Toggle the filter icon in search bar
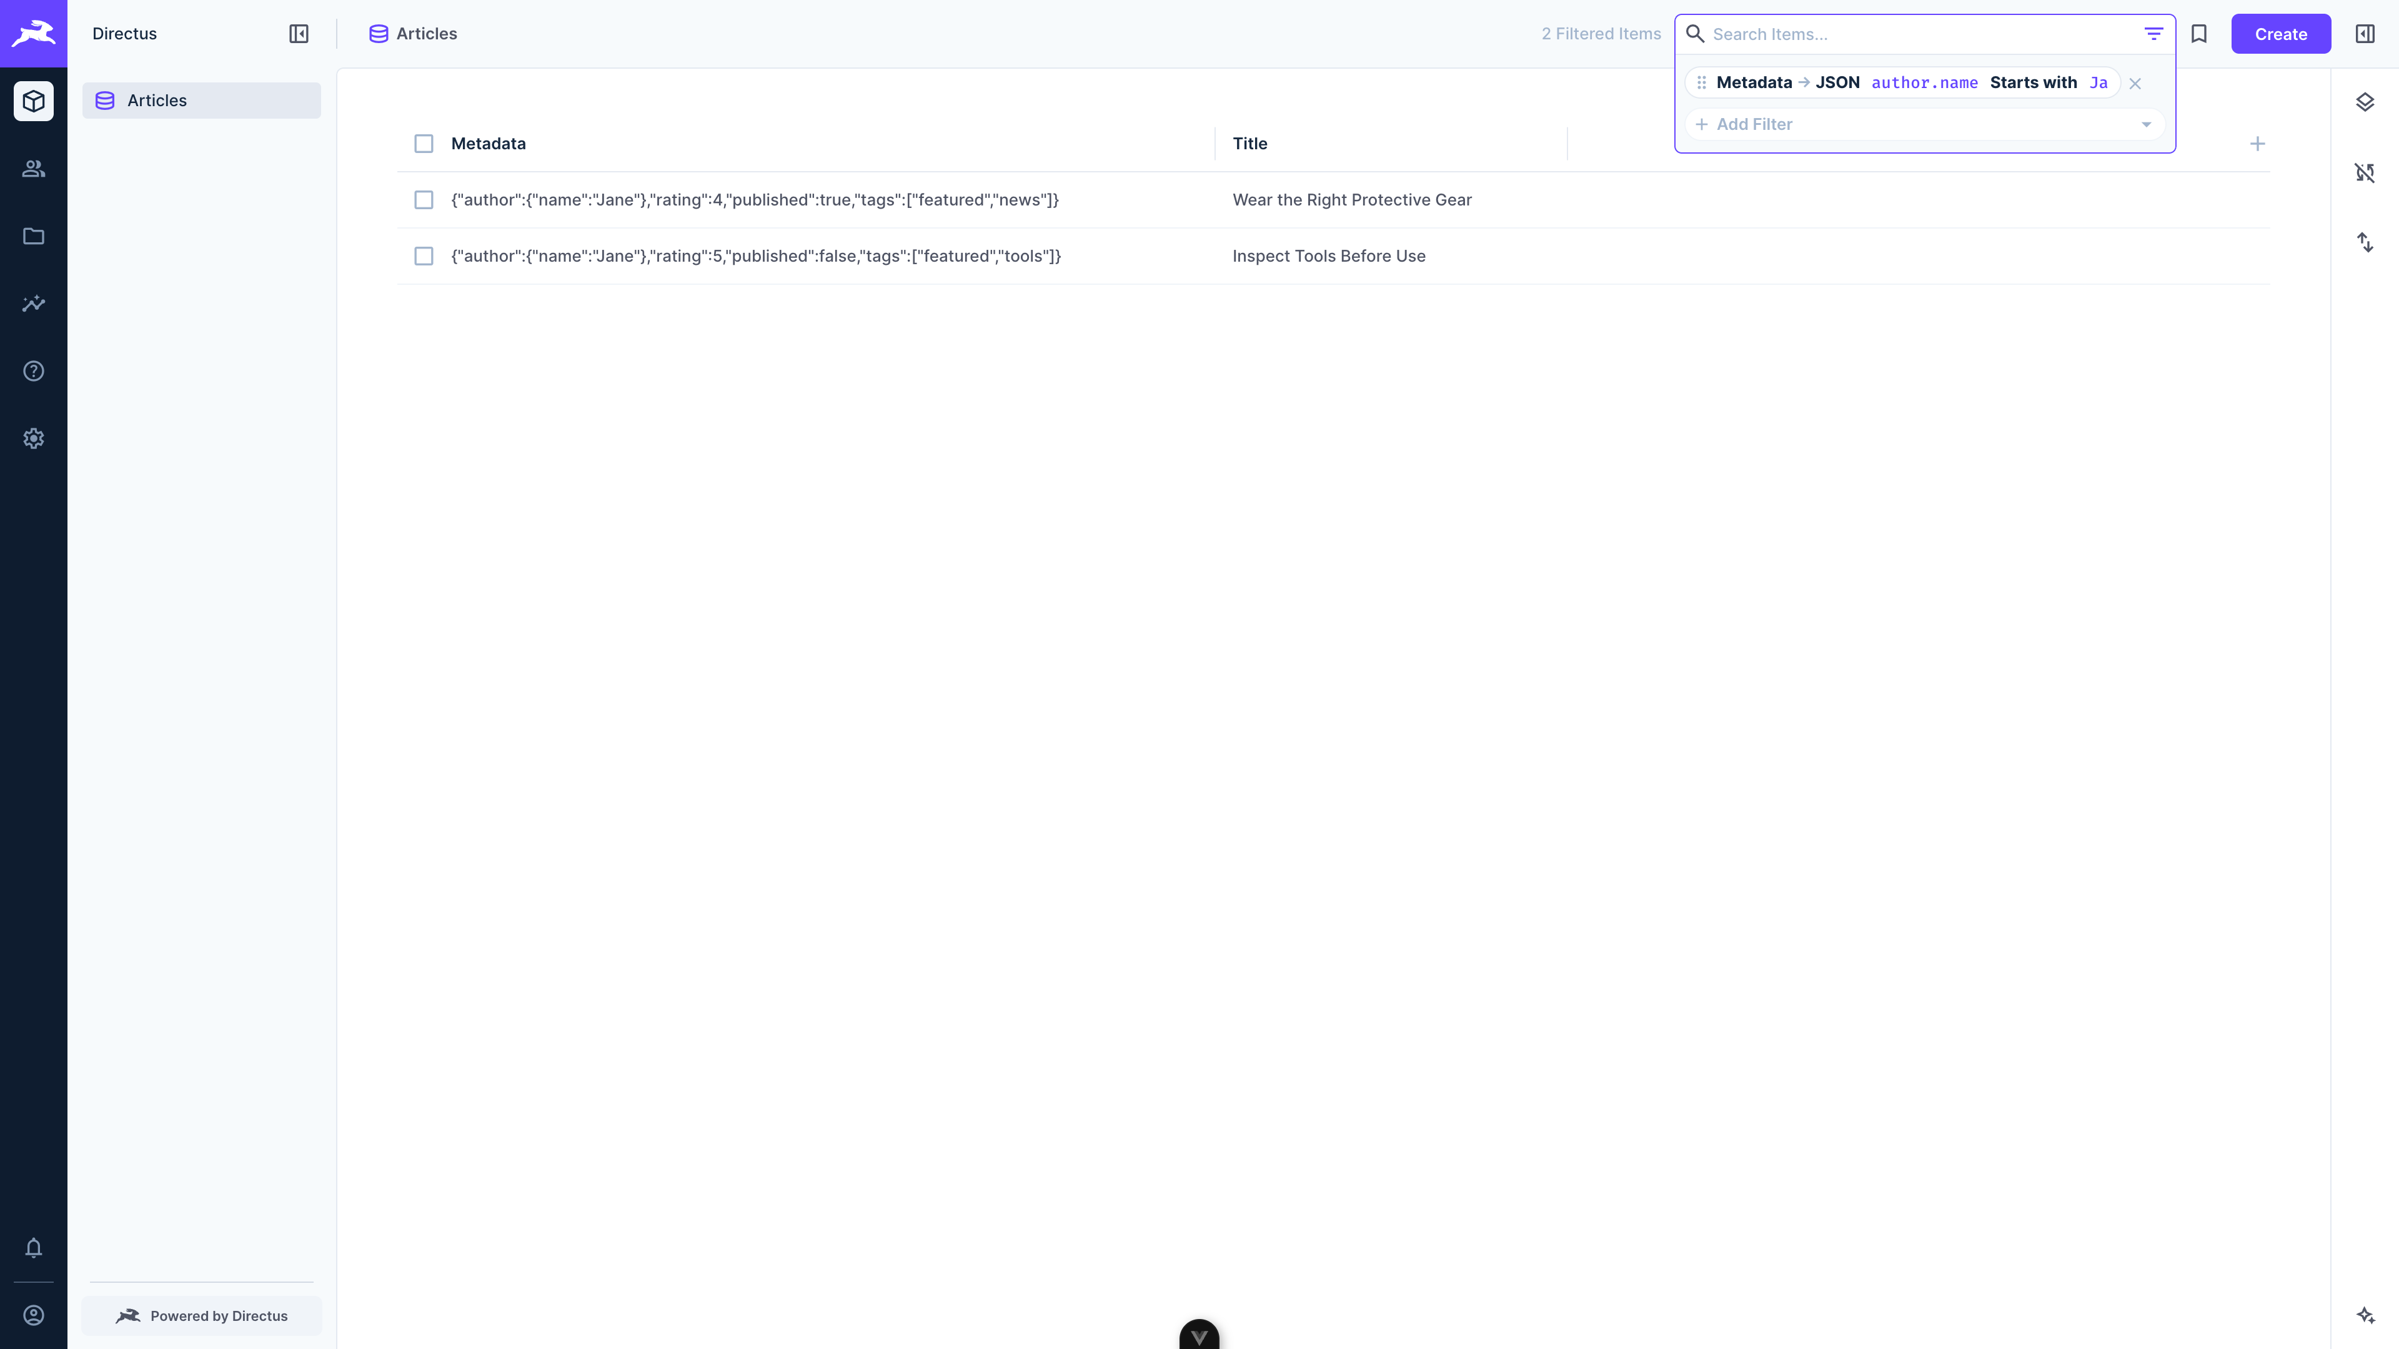This screenshot has width=2399, height=1349. pos(2153,34)
